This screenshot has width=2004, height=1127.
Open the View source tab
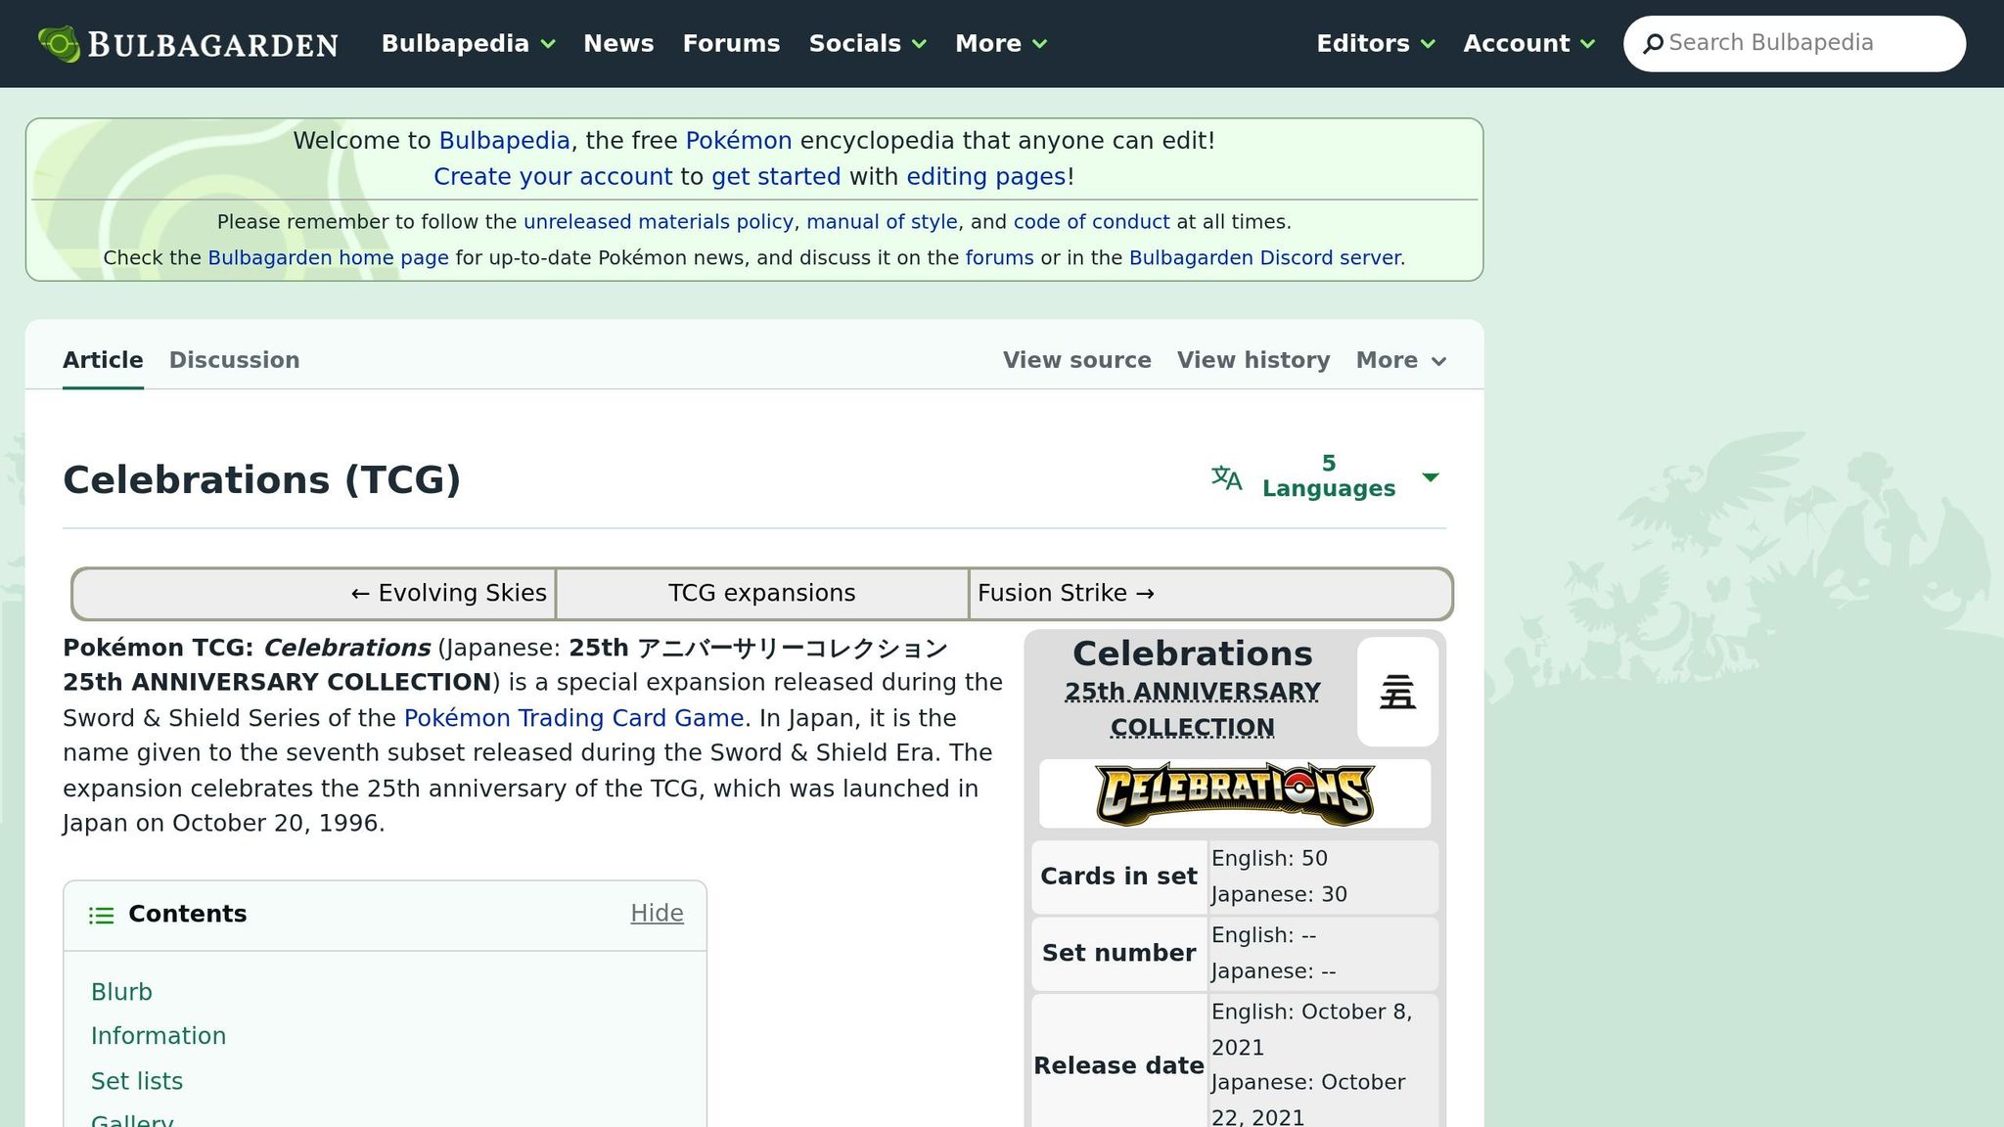pyautogui.click(x=1076, y=360)
